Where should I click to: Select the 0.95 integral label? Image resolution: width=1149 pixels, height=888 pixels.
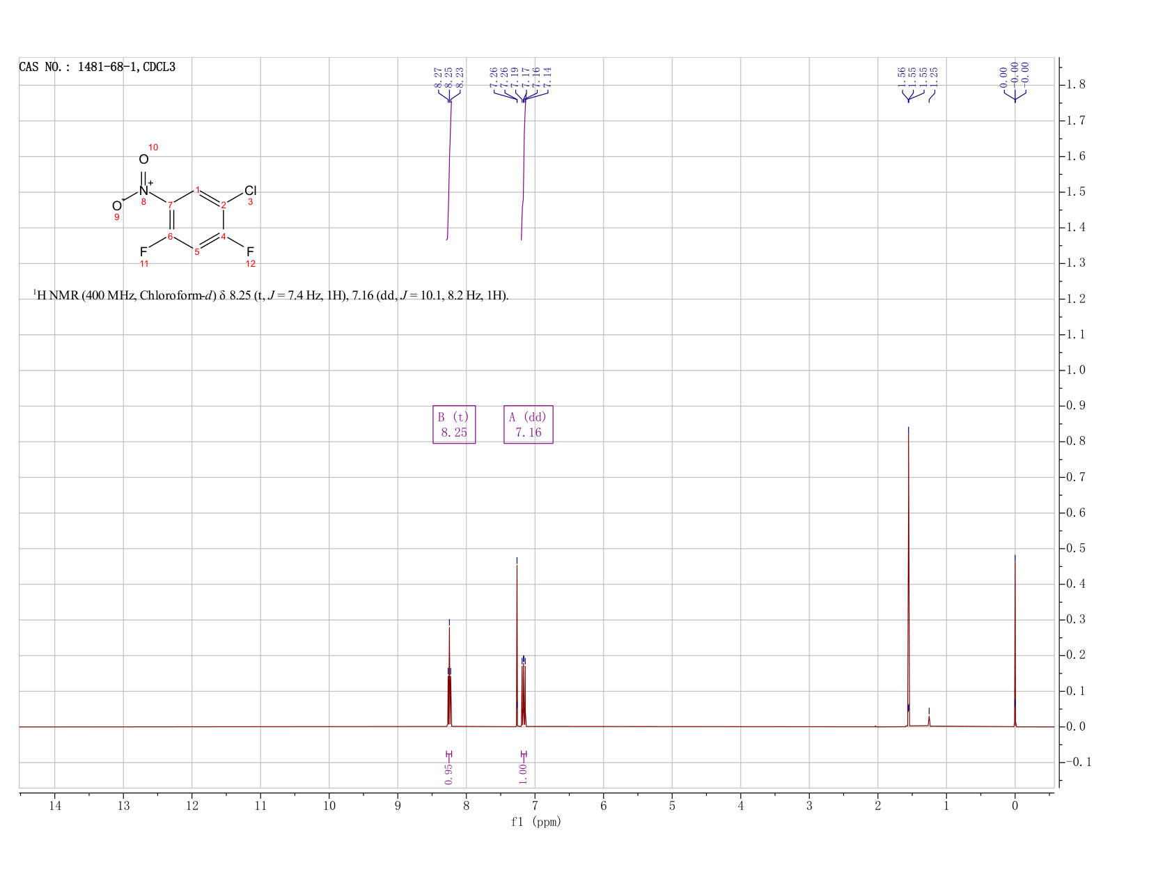click(x=448, y=773)
